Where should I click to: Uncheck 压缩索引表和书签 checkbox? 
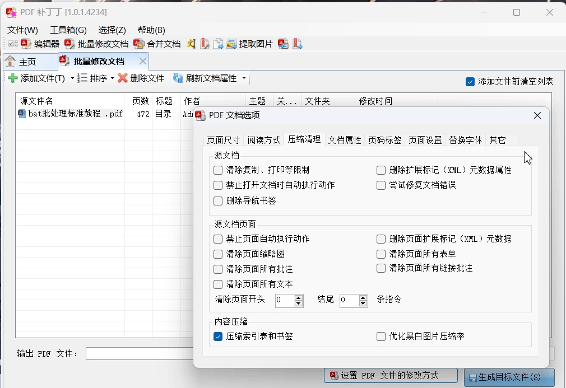pos(218,336)
